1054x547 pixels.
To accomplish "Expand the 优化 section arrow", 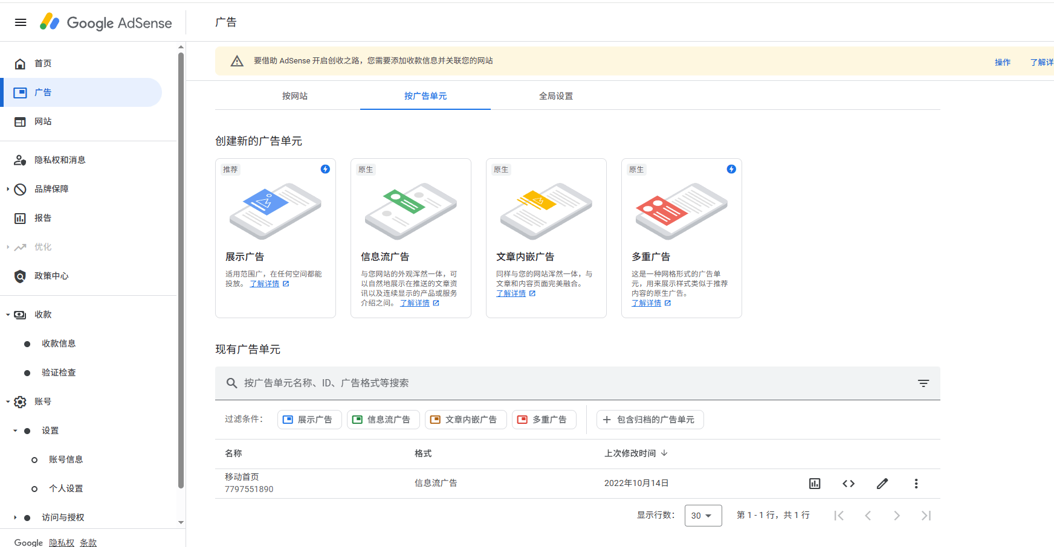I will coord(8,247).
